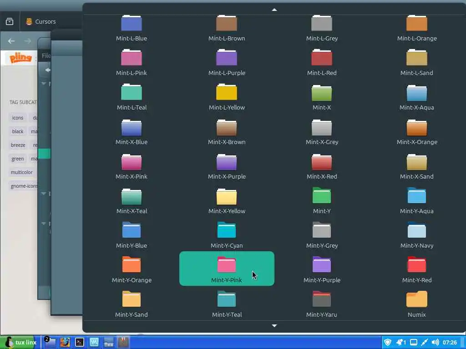Choose Mint-Y-Yaru icon theme

[322, 303]
